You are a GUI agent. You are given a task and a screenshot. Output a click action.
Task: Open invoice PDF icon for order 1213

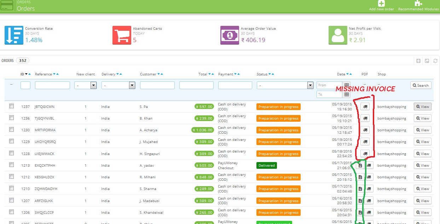coord(360,165)
